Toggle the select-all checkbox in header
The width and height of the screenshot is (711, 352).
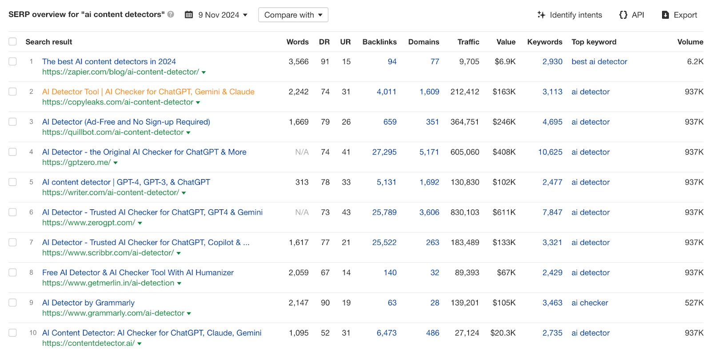click(x=12, y=41)
